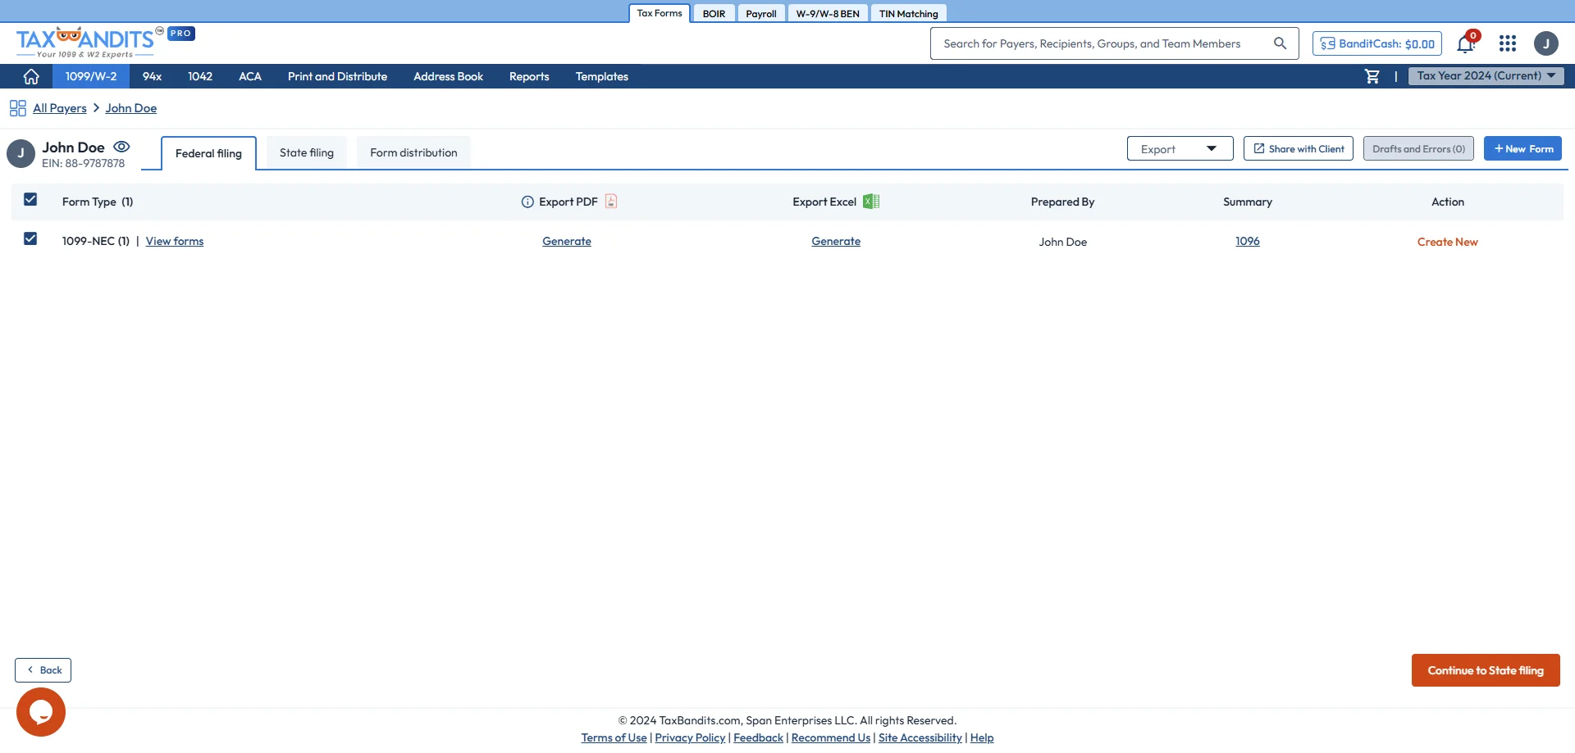Open the chat support bubble
This screenshot has height=753, width=1575.
(40, 711)
